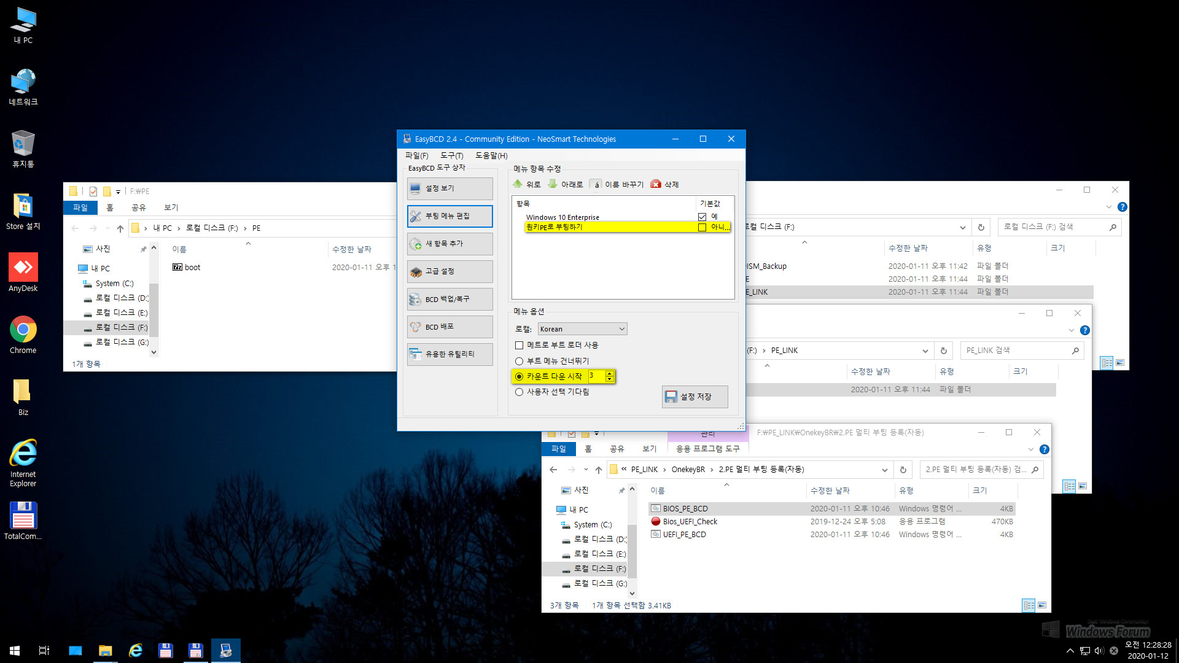Click 로컬 디스크 (F:) 검색 search box
The height and width of the screenshot is (663, 1179).
coord(1059,227)
